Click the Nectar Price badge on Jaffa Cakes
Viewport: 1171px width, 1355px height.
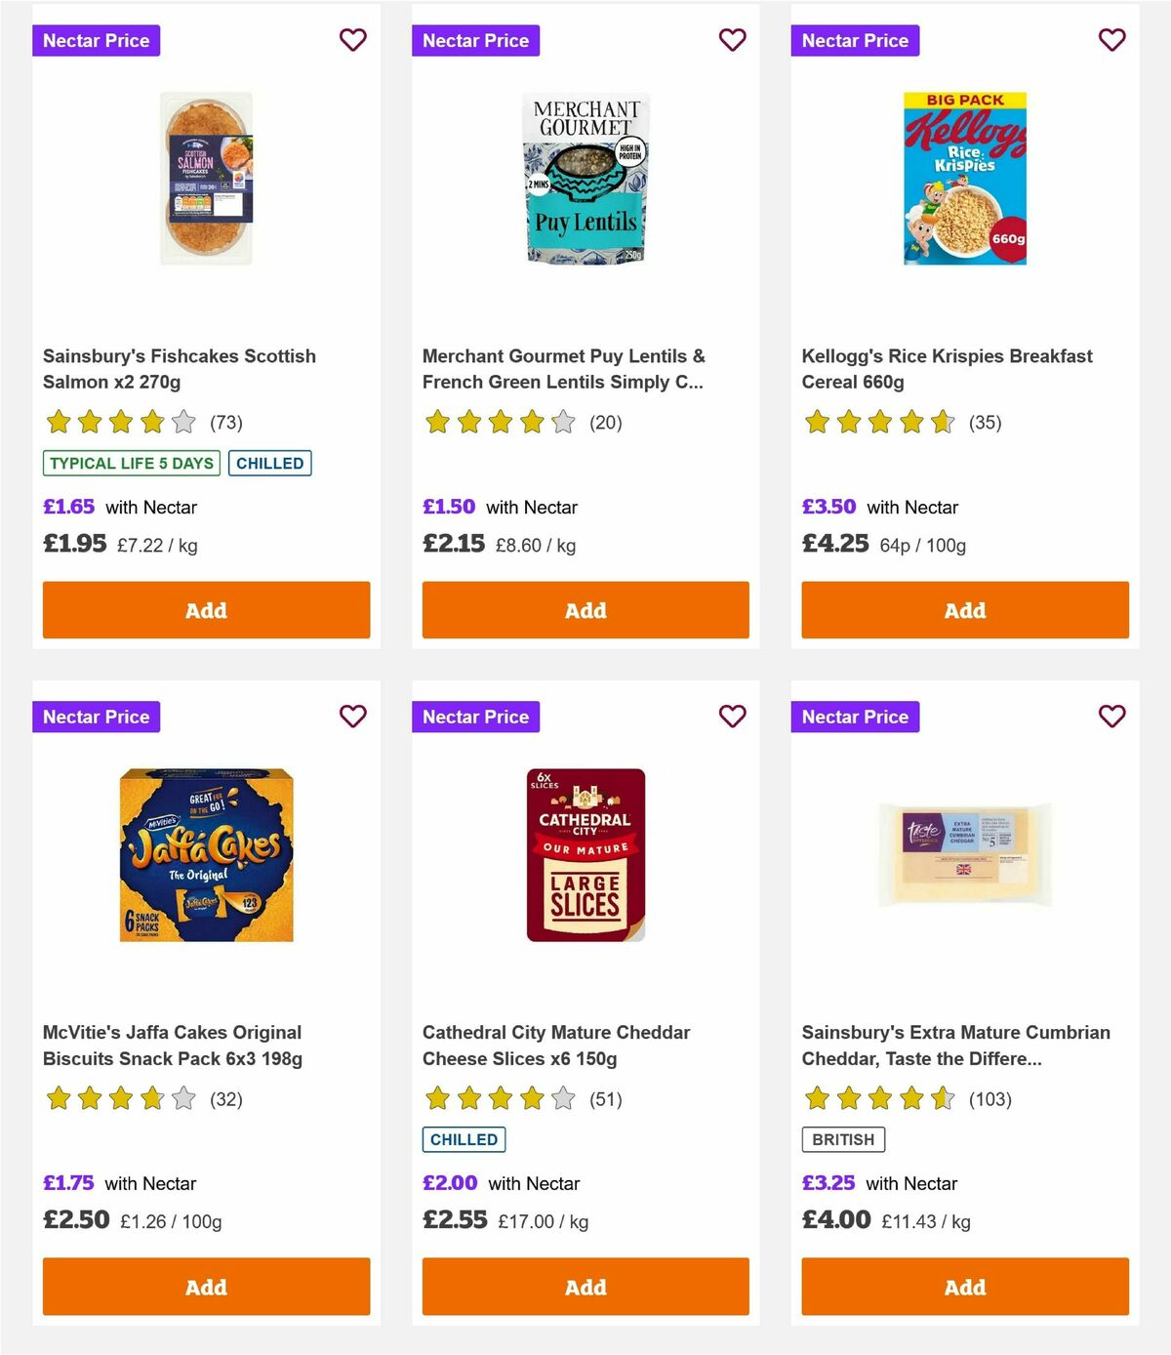click(x=97, y=716)
